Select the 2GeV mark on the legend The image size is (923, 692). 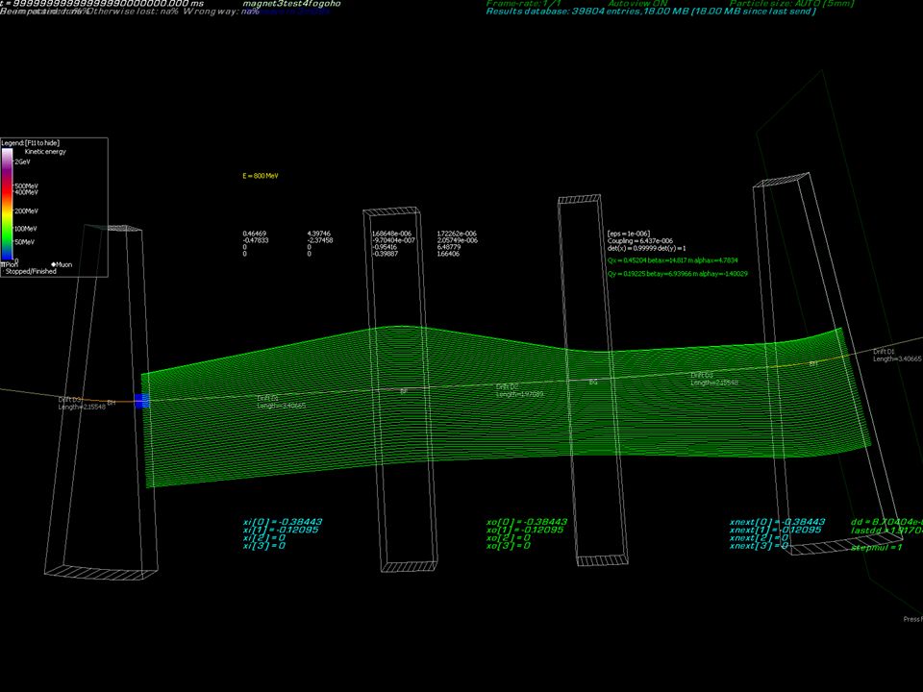[22, 161]
